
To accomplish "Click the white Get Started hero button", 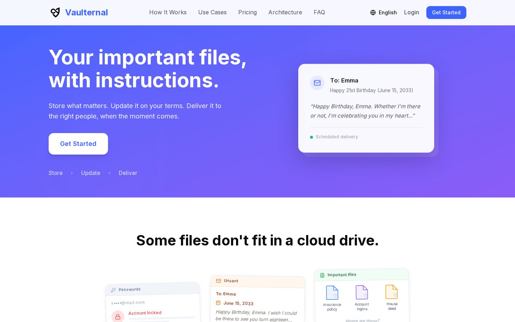I will click(78, 144).
